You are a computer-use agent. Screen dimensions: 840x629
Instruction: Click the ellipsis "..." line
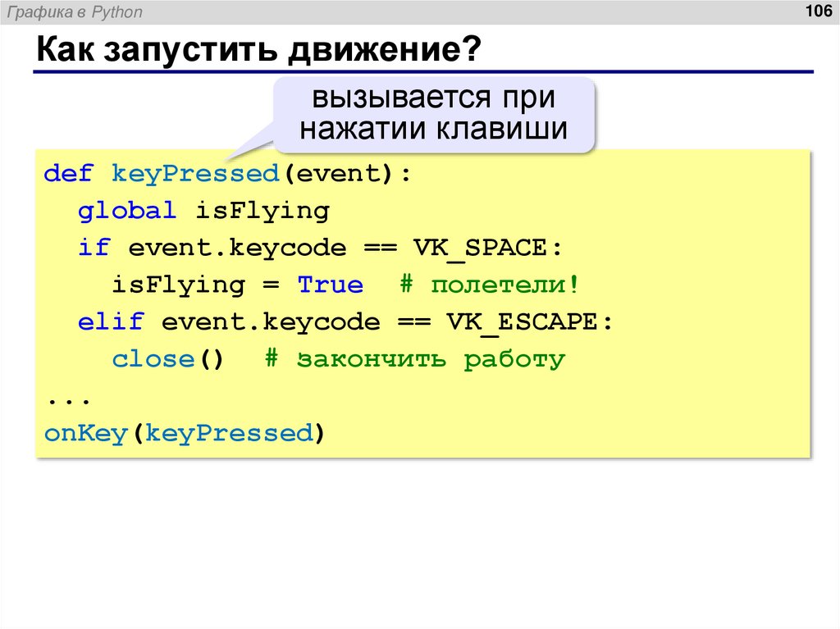[69, 399]
